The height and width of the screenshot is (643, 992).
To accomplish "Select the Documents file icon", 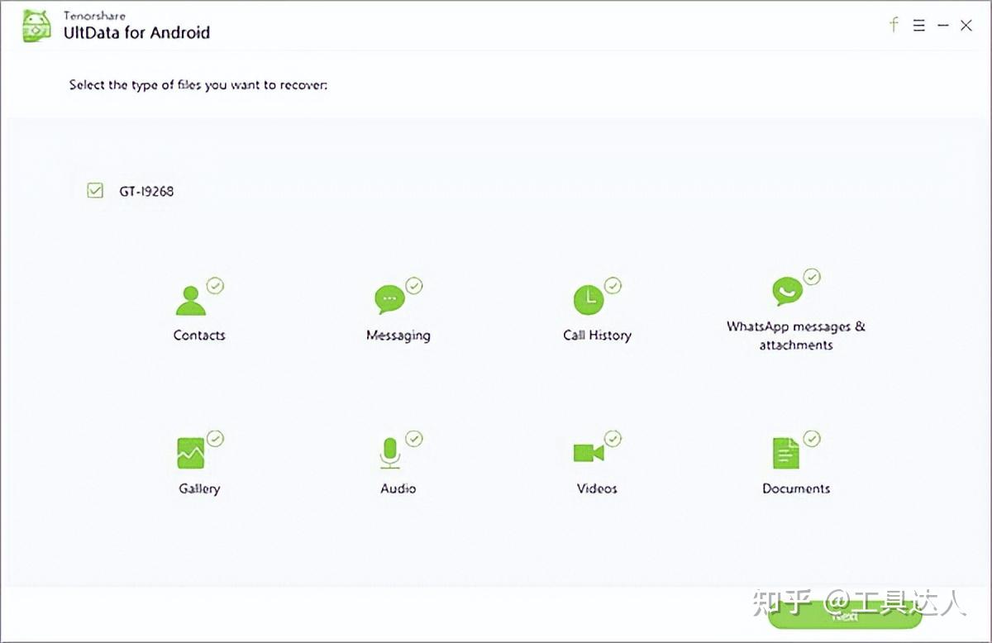I will [x=785, y=453].
